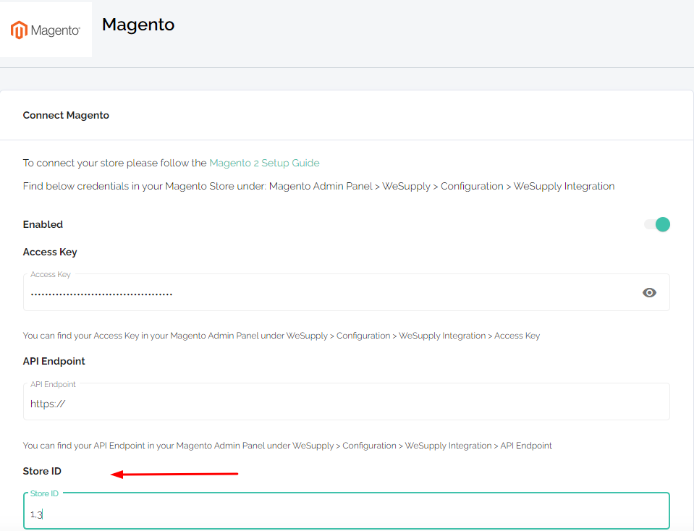Click inside the Access Key field
The image size is (694, 531).
pos(346,292)
